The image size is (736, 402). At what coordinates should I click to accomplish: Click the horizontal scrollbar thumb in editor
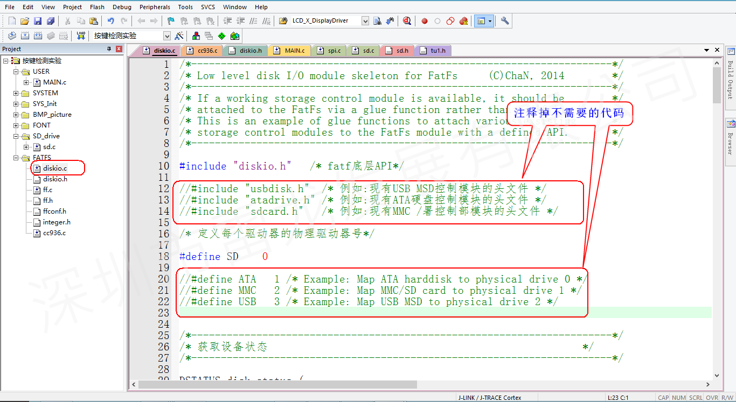point(277,385)
